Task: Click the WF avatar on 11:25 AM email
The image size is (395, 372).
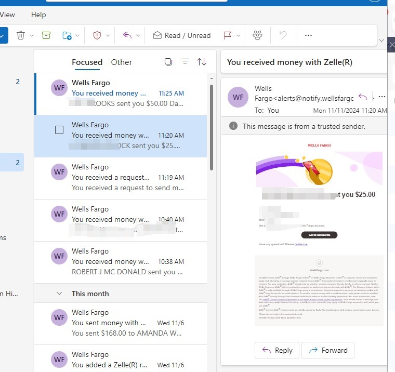Action: click(x=59, y=88)
